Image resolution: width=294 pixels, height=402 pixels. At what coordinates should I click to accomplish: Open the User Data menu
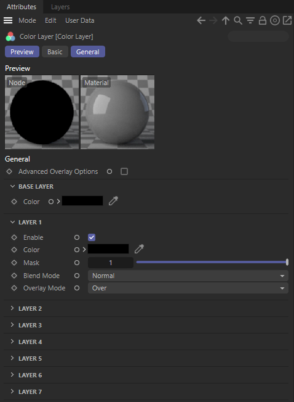(80, 20)
